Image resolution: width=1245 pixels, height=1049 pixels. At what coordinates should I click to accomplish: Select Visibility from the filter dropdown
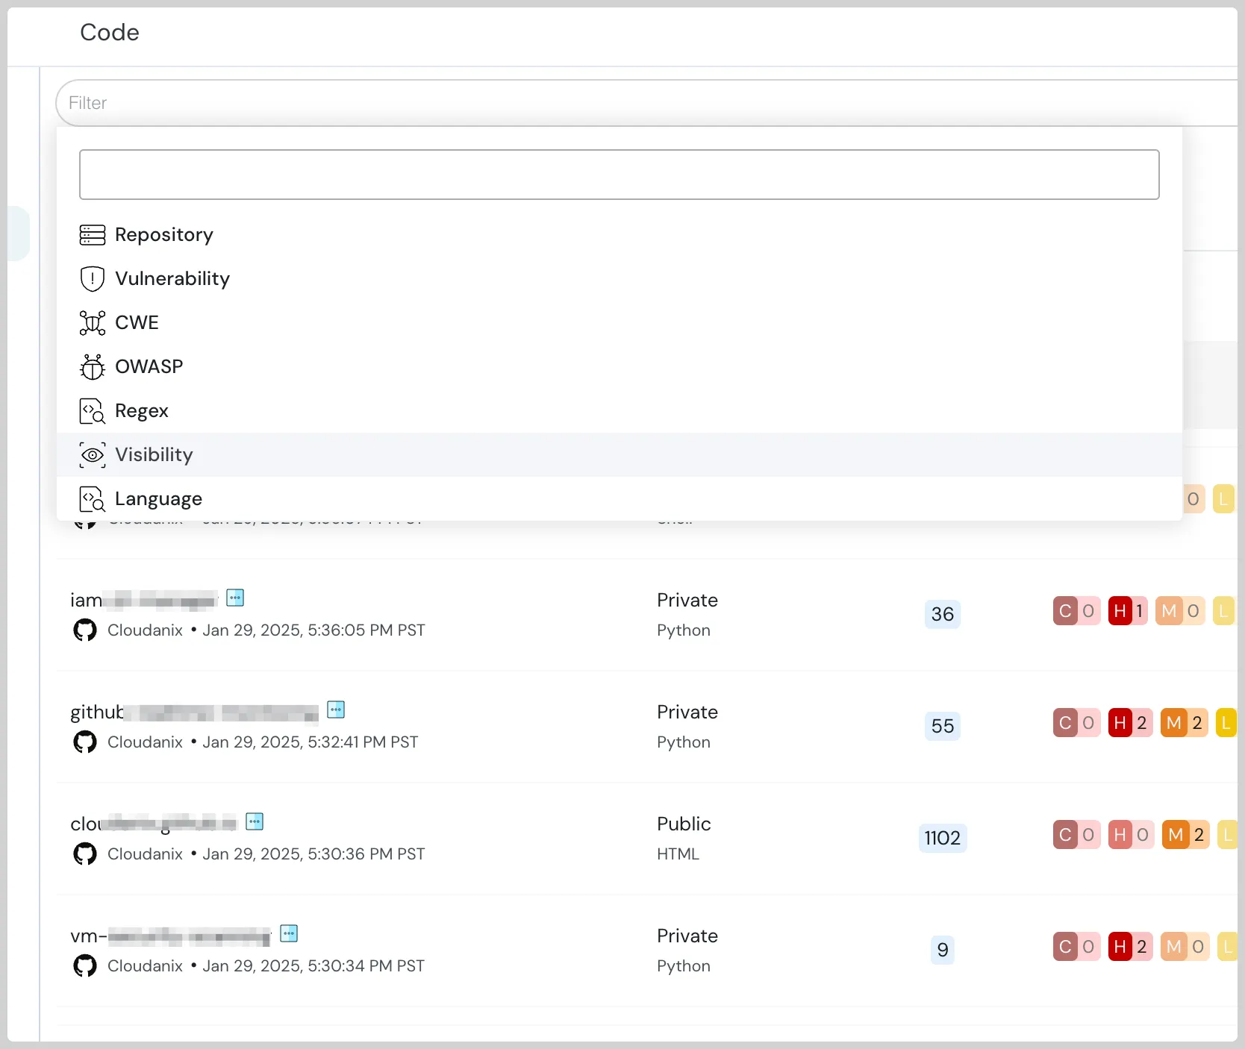click(x=154, y=454)
